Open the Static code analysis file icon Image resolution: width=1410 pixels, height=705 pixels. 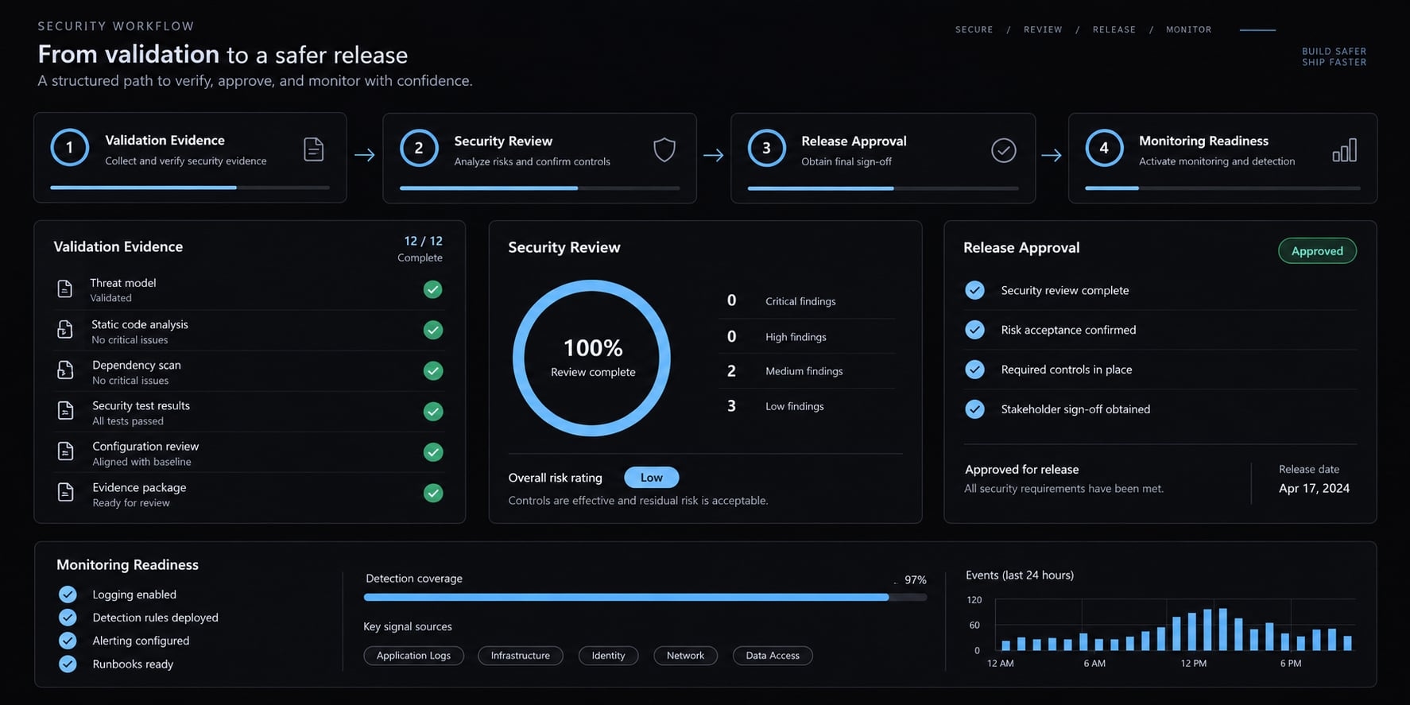[65, 329]
